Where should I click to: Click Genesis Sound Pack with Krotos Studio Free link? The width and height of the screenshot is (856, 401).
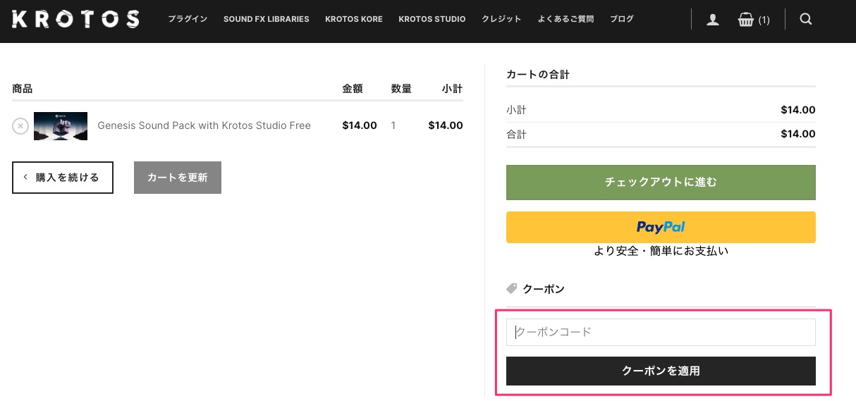[x=204, y=125]
